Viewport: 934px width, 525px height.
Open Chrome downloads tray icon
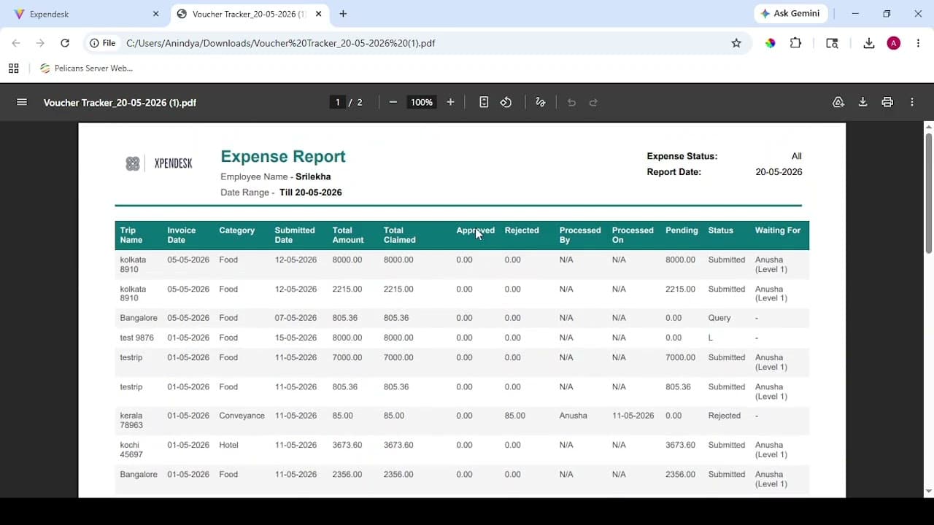click(x=868, y=43)
